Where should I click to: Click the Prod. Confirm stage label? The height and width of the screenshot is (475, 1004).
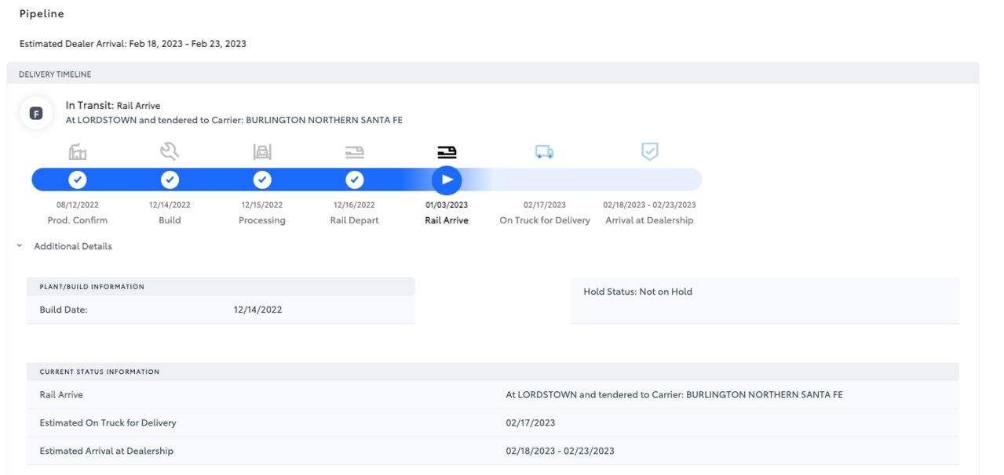point(78,220)
